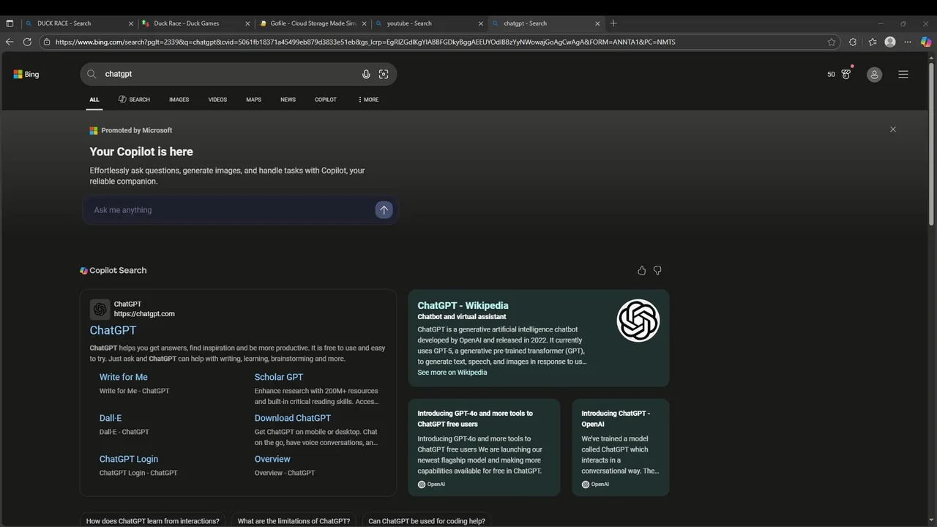937x527 pixels.
Task: Open the Write for Me link
Action: coord(124,377)
